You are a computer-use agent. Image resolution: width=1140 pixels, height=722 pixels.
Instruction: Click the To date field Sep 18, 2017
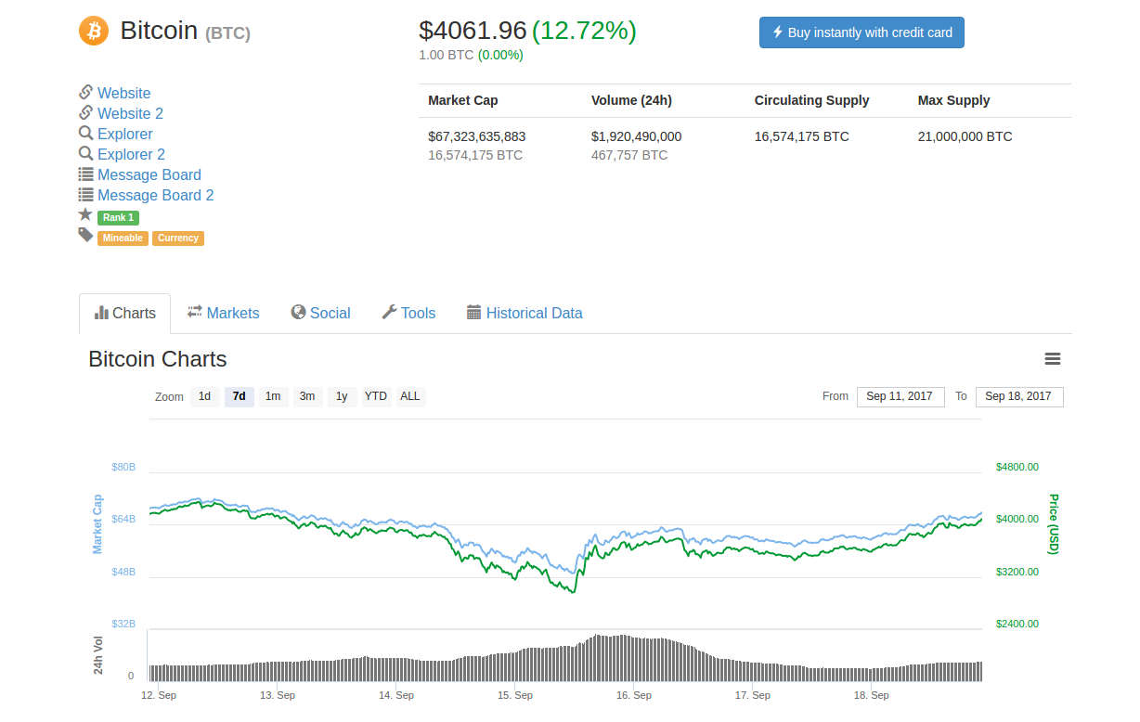click(1019, 397)
